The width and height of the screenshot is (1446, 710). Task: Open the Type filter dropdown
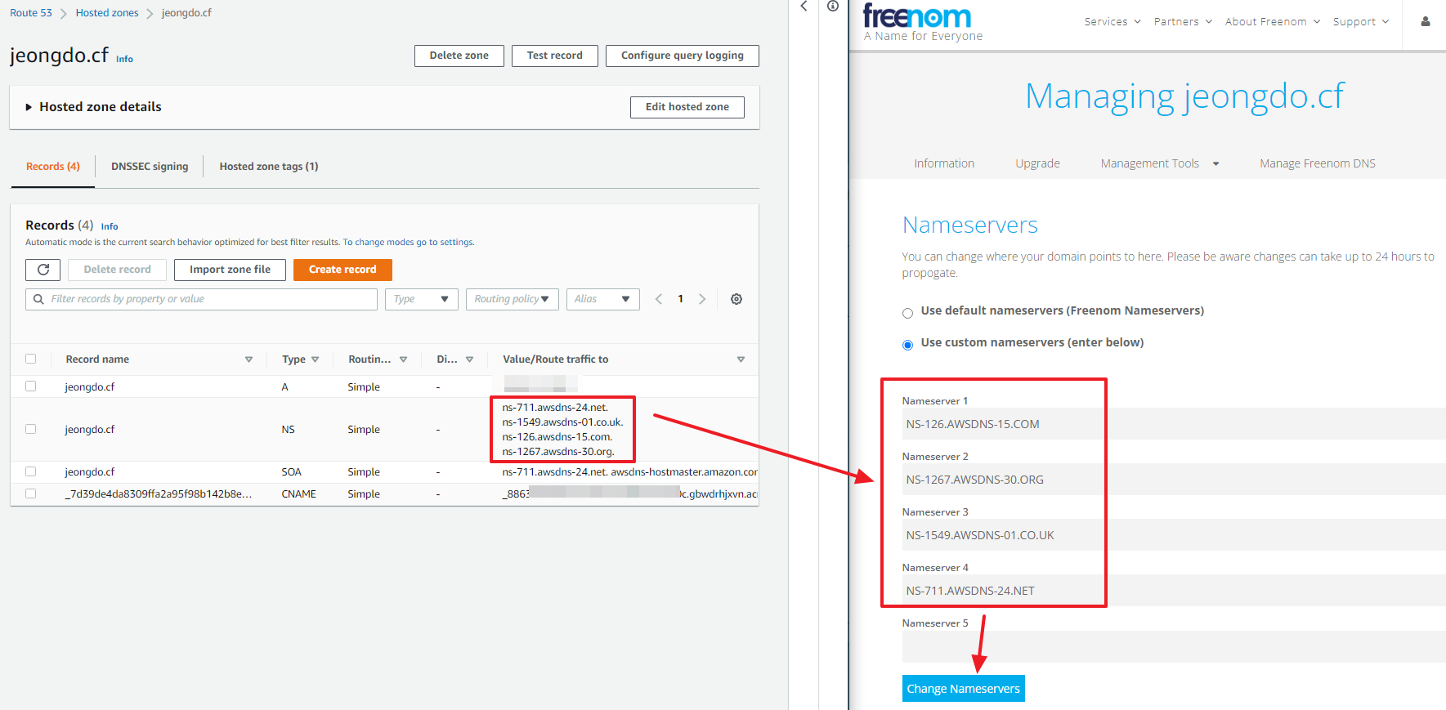tap(422, 299)
